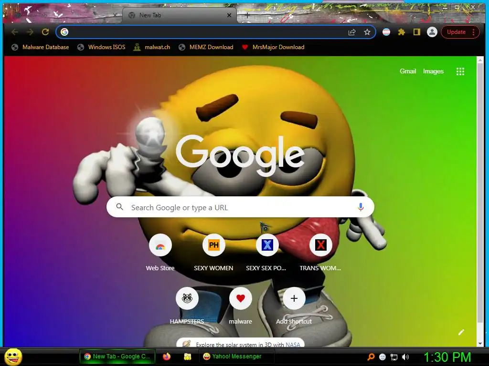This screenshot has width=489, height=366.
Task: Click the volume speaker tray icon
Action: pyautogui.click(x=405, y=357)
